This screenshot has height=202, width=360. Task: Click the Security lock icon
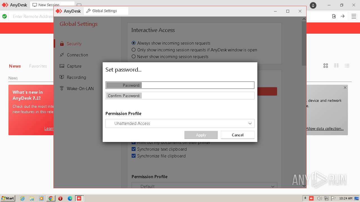tap(62, 44)
